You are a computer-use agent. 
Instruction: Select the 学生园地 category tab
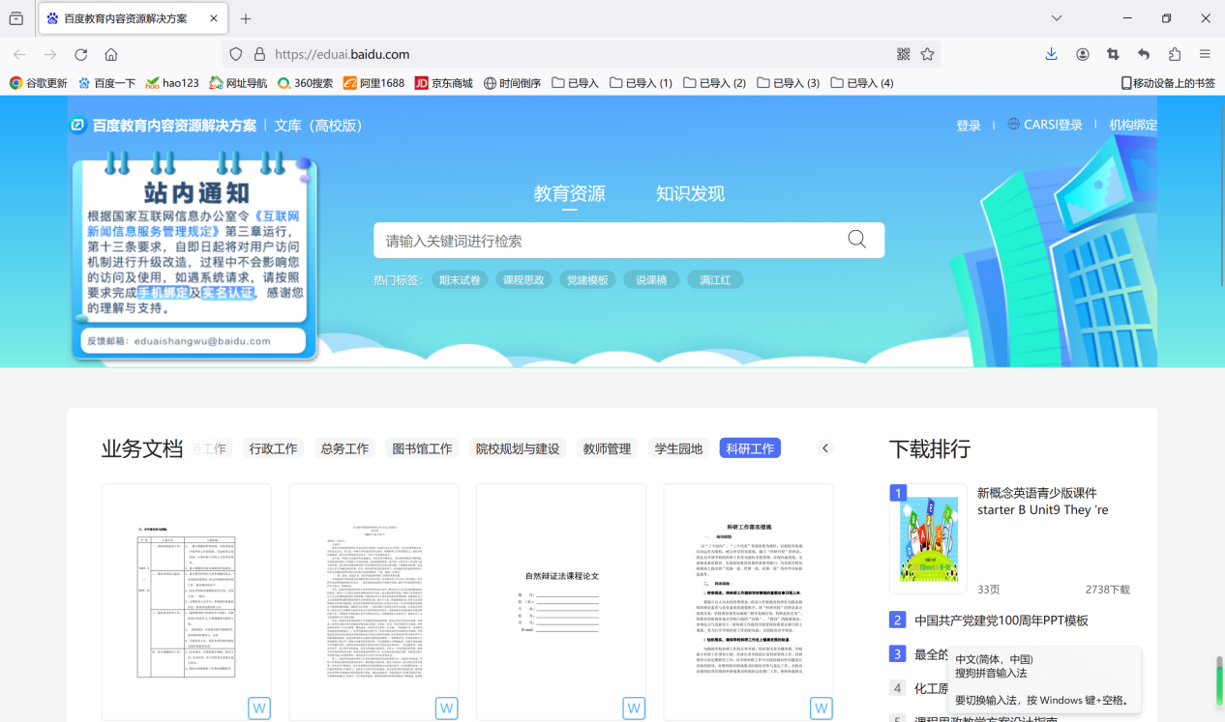[678, 448]
